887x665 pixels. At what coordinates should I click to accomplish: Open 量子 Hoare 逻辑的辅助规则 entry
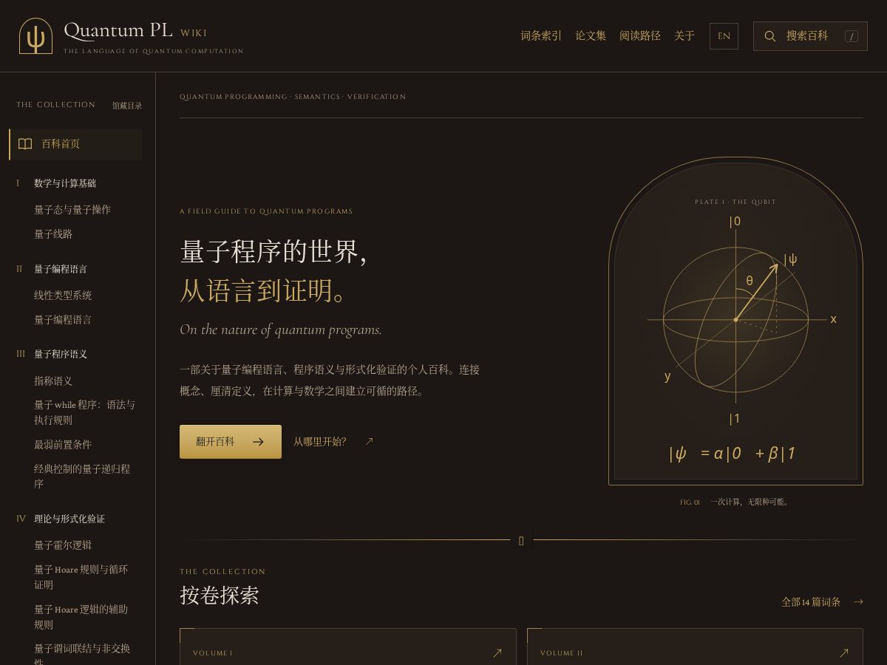coord(81,617)
